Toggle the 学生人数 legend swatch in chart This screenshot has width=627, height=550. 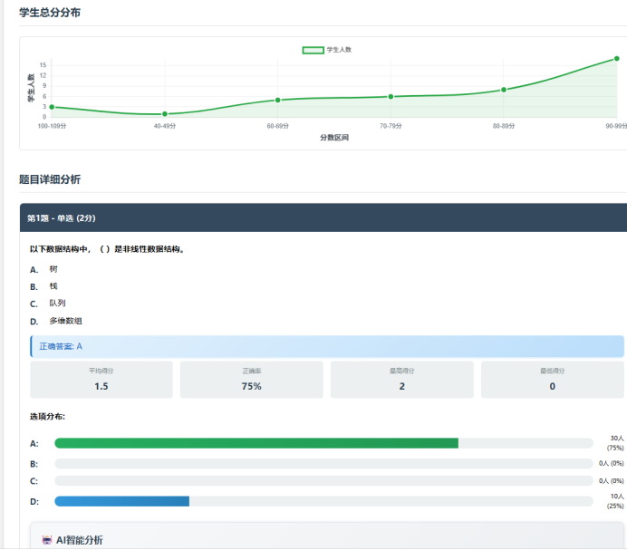point(313,50)
